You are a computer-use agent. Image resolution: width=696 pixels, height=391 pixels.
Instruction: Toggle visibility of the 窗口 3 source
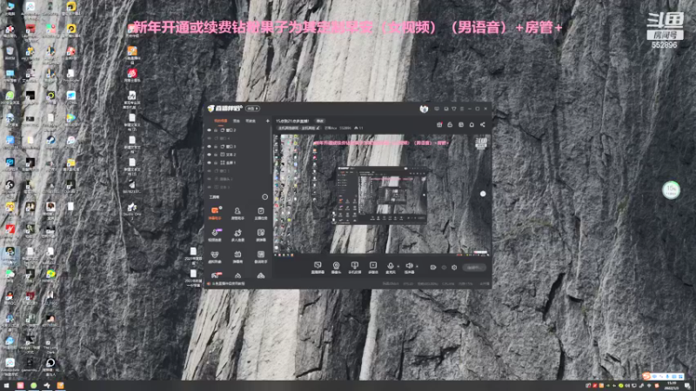[210, 146]
